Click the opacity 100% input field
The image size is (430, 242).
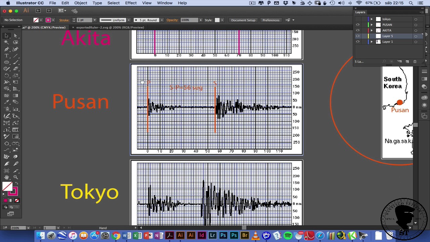[x=189, y=20]
